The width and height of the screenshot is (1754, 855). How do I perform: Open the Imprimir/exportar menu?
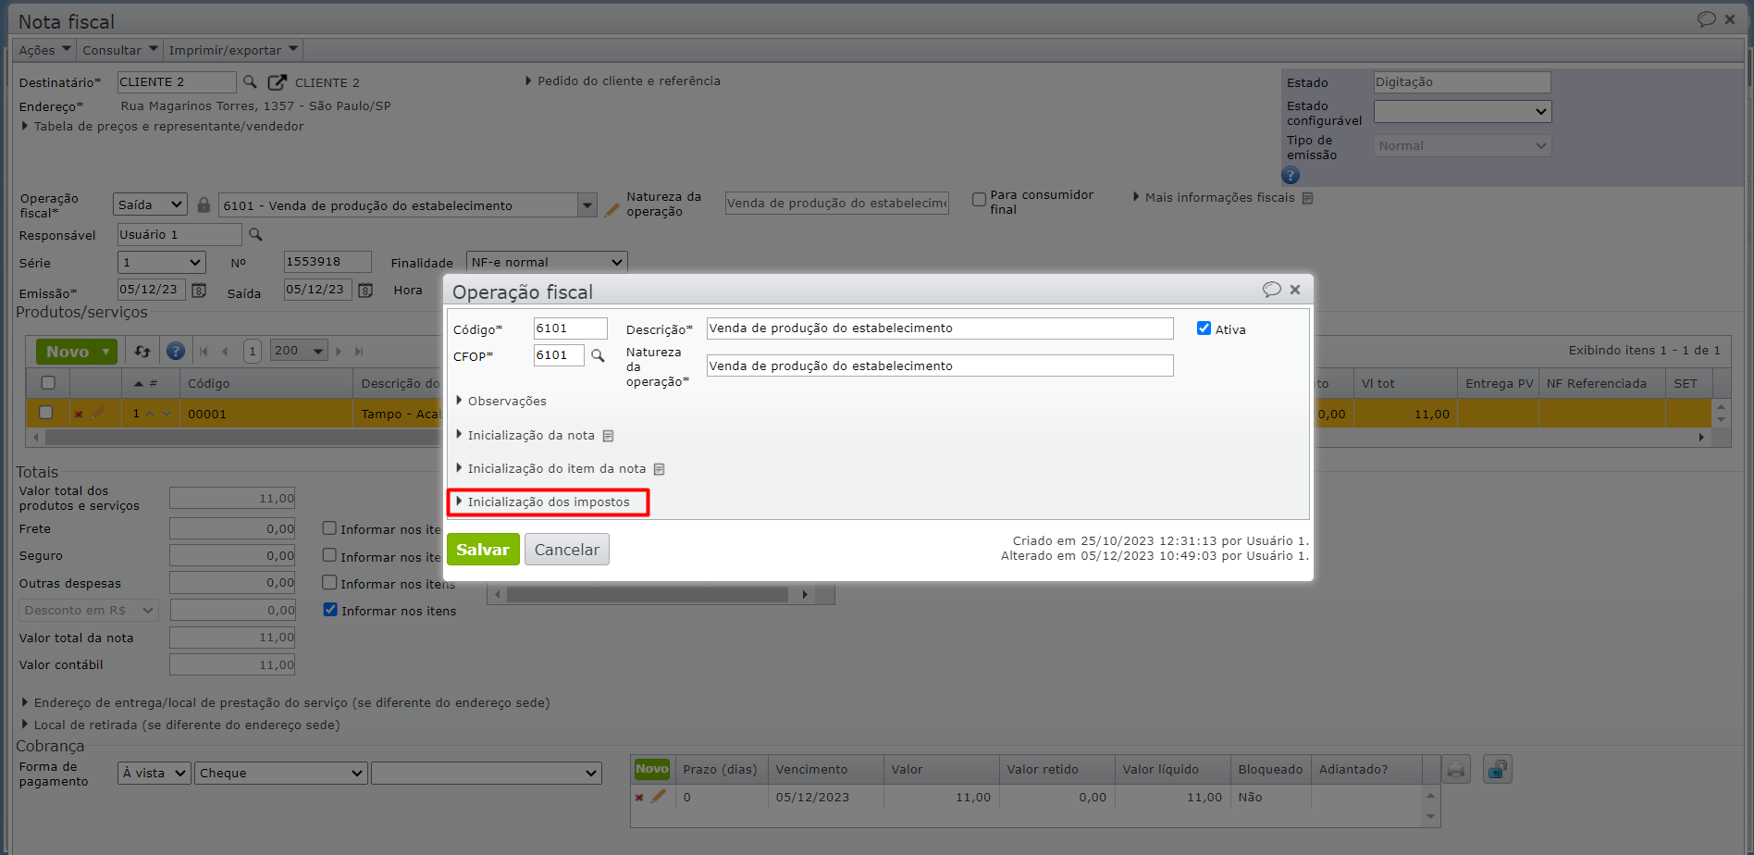[233, 50]
